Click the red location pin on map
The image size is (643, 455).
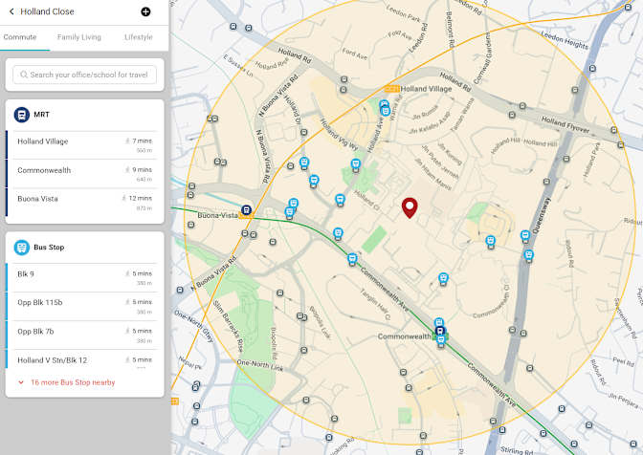pos(410,207)
